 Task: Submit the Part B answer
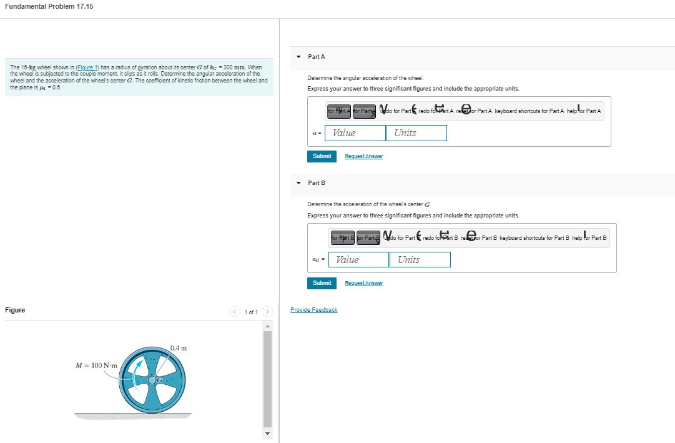pos(322,282)
